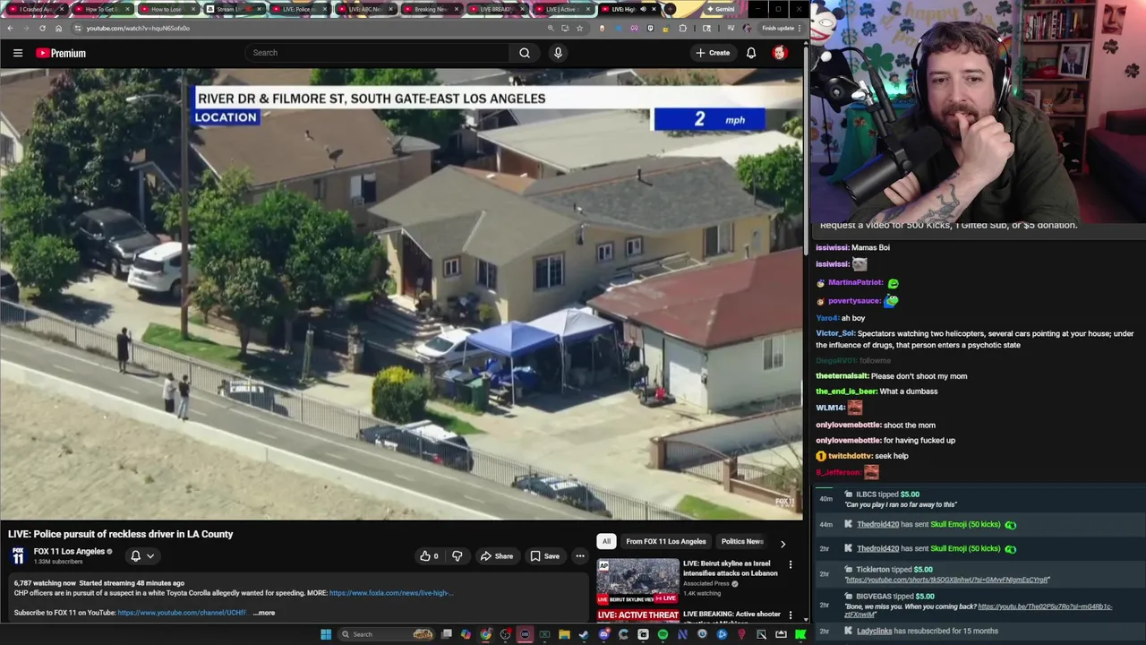Start voice search with microphone icon
Screen dimensions: 1146x645
[x=558, y=53]
